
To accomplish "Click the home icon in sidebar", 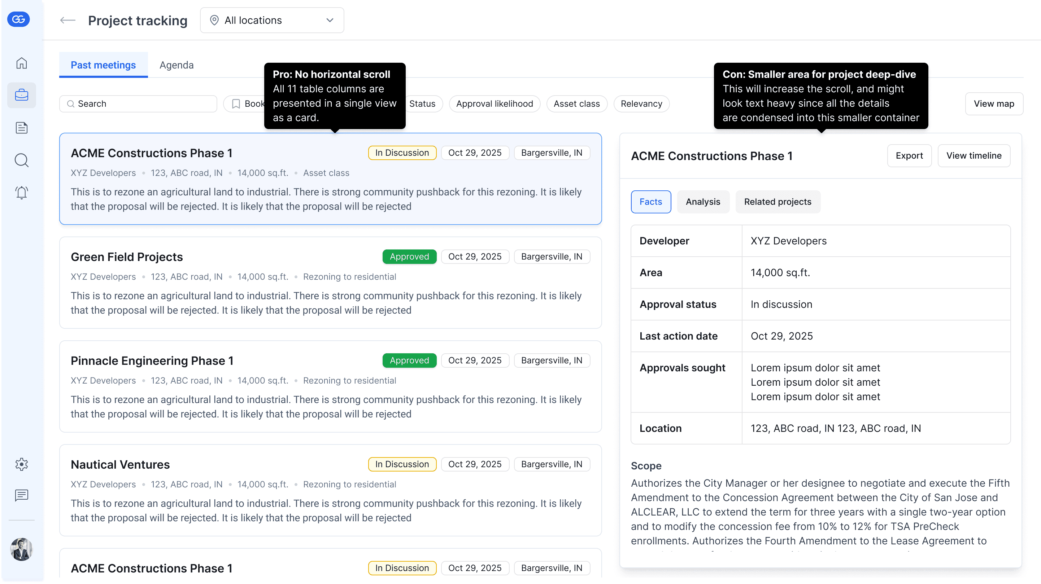I will pyautogui.click(x=21, y=63).
